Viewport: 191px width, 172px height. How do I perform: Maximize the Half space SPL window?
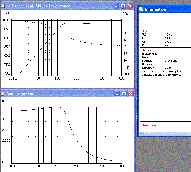(x=123, y=6)
